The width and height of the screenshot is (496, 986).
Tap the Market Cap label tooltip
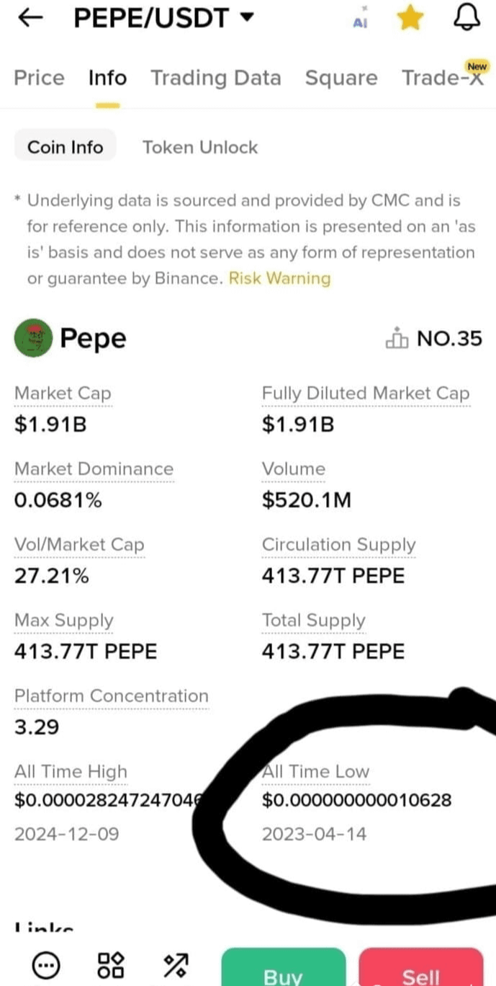[x=63, y=394]
